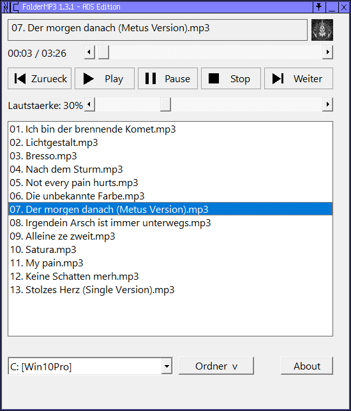The width and height of the screenshot is (351, 411).
Task: Click the pin icon in the title bar
Action: (319, 7)
